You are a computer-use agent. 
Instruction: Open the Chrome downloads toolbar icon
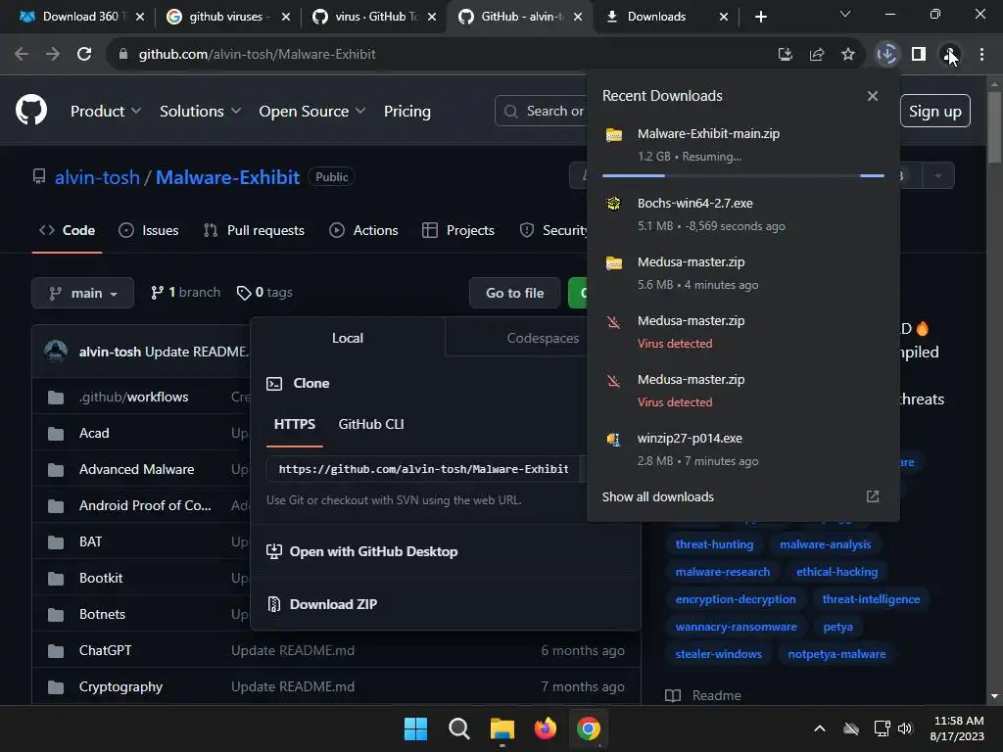[x=886, y=55]
